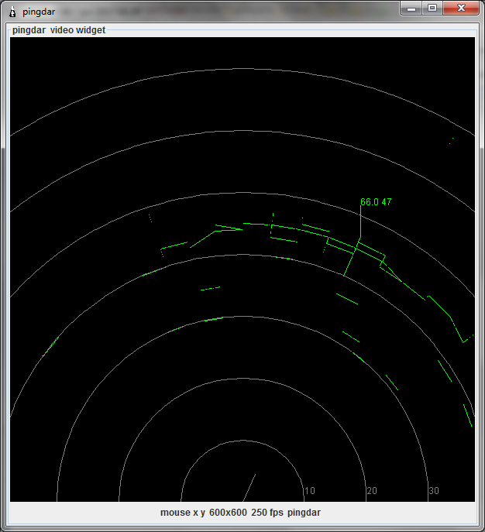Close the pingdar window
This screenshot has height=532, width=485.
tap(461, 9)
